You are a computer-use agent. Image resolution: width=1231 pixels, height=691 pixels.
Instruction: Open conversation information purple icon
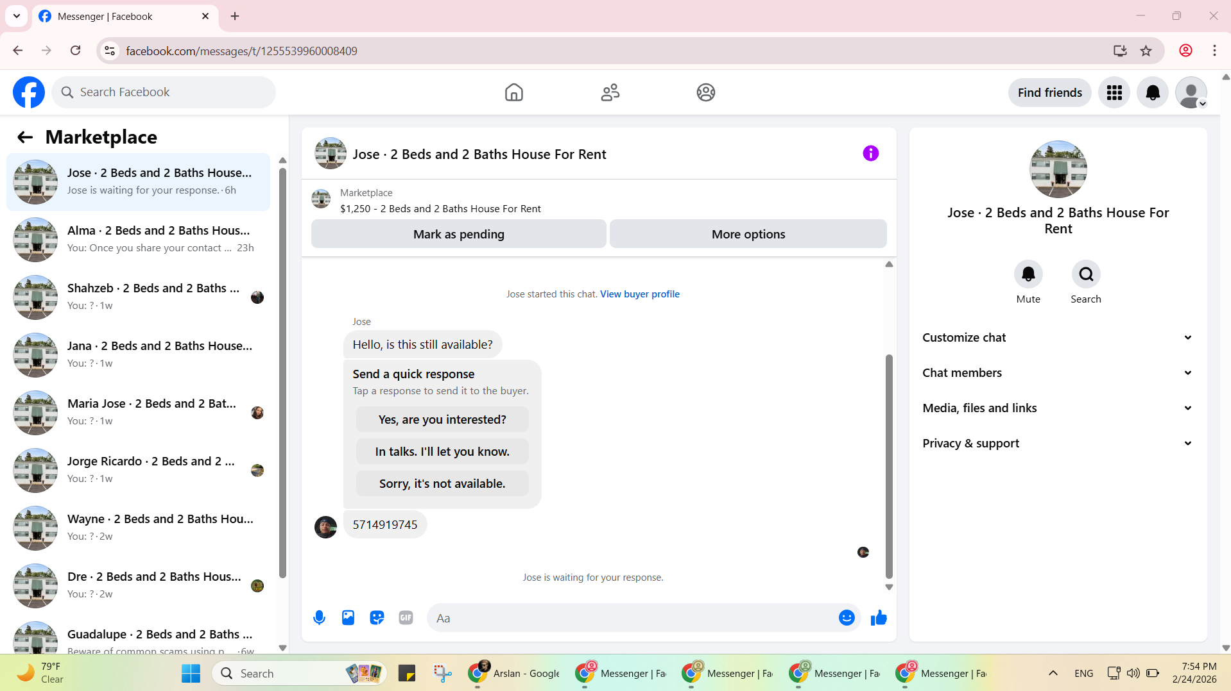point(870,153)
